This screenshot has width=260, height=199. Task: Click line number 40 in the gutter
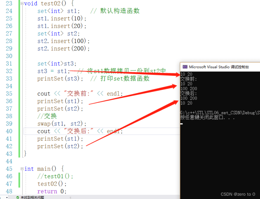[x=9, y=131]
